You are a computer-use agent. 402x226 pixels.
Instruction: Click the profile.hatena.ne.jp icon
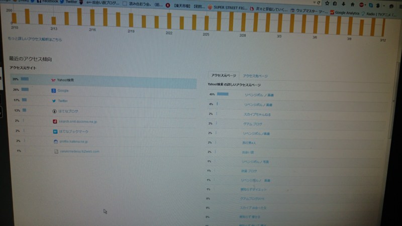pyautogui.click(x=56, y=142)
